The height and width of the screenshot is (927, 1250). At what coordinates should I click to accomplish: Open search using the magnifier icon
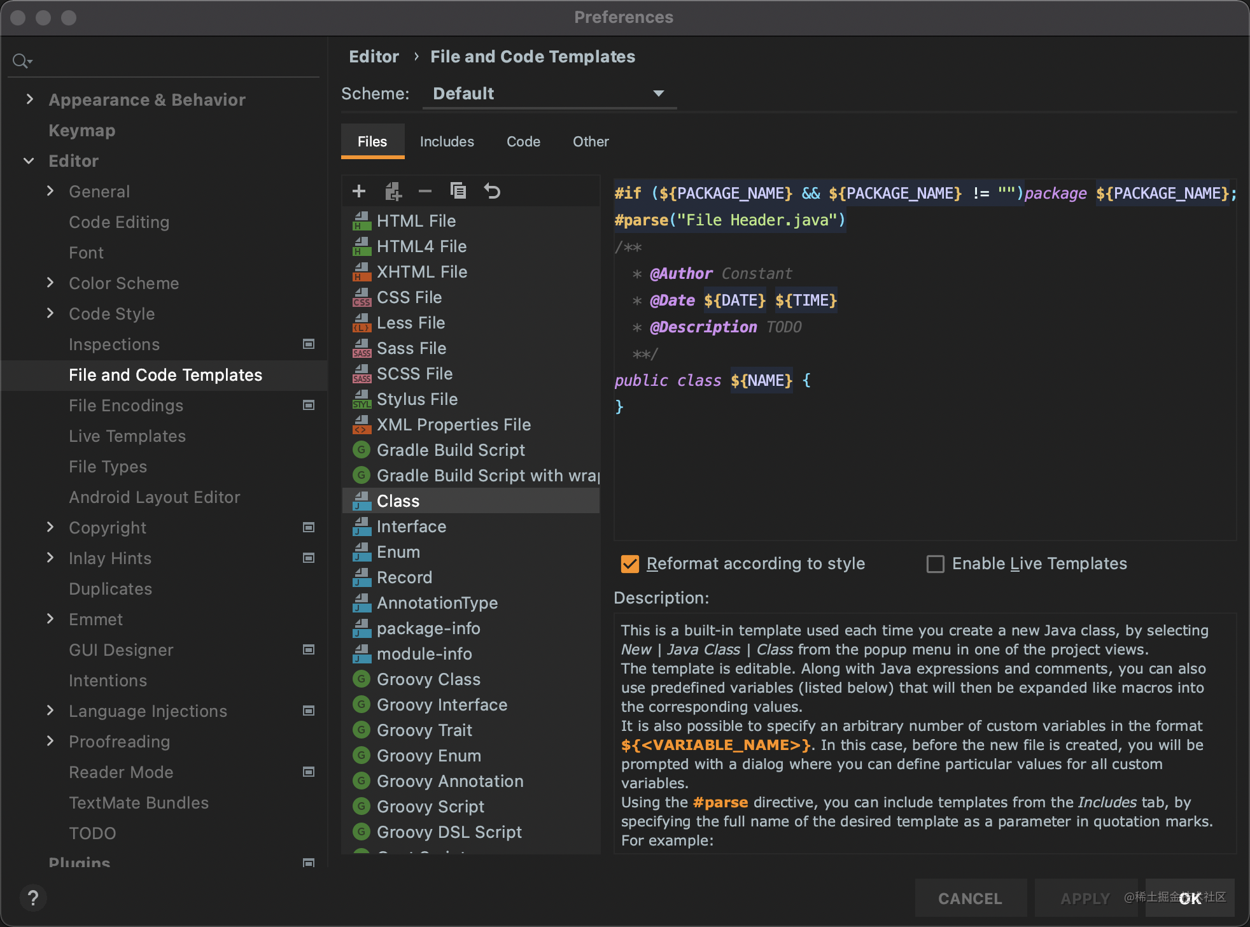[21, 60]
